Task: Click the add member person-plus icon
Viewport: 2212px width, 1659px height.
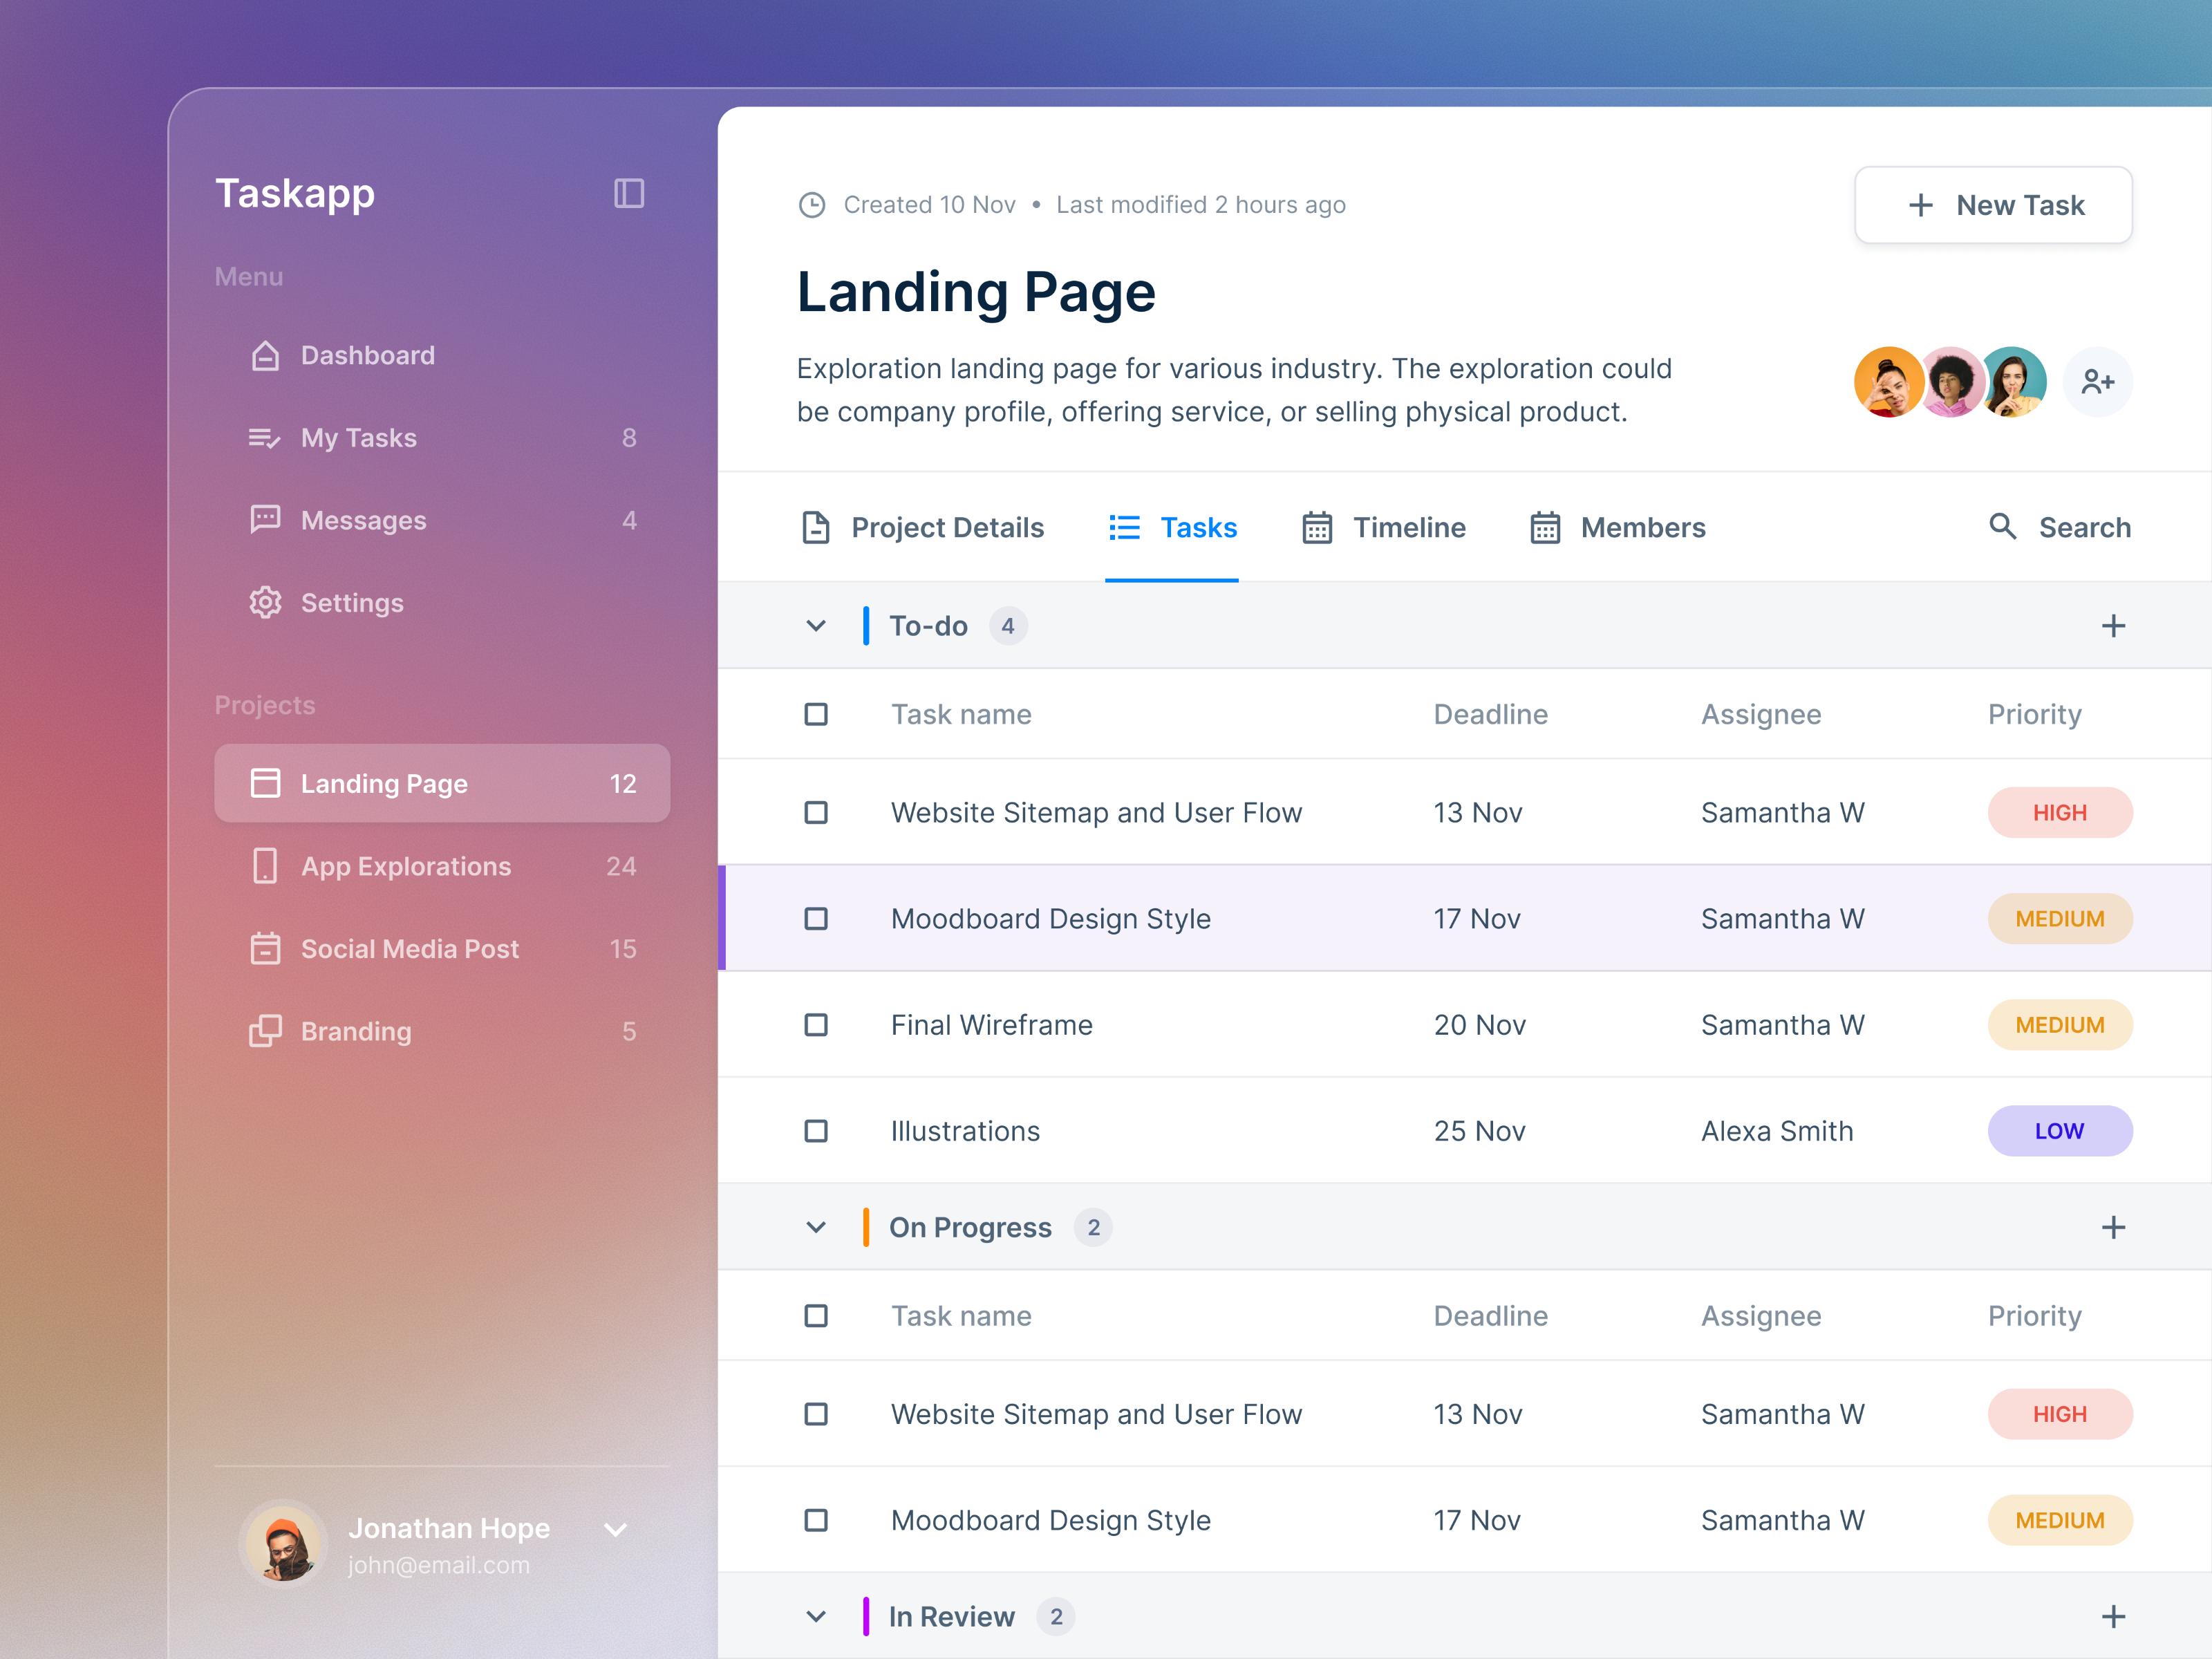Action: click(2097, 382)
